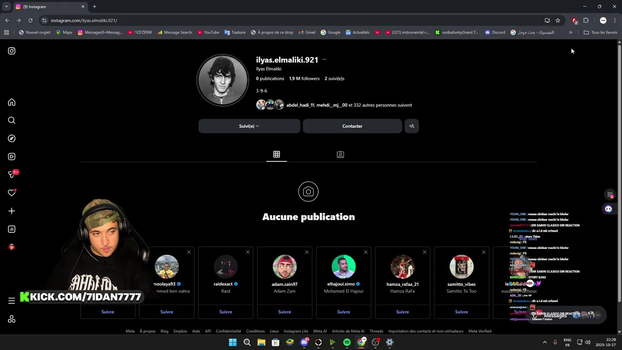Open profile options three dots
The height and width of the screenshot is (350, 622).
(x=324, y=59)
